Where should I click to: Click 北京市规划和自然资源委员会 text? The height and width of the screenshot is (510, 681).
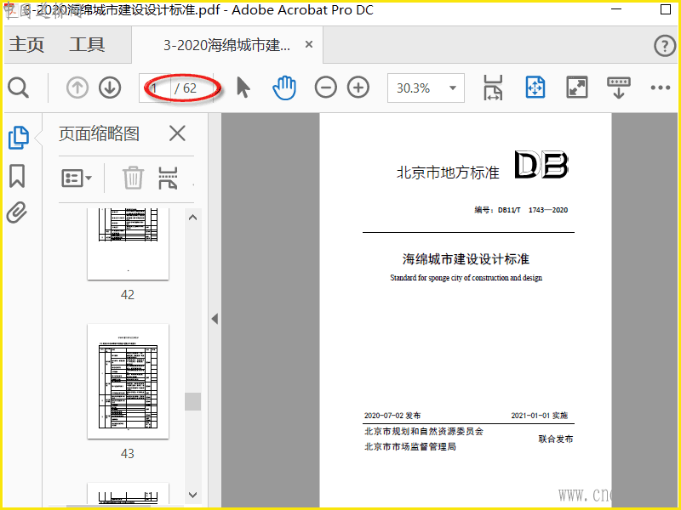424,431
